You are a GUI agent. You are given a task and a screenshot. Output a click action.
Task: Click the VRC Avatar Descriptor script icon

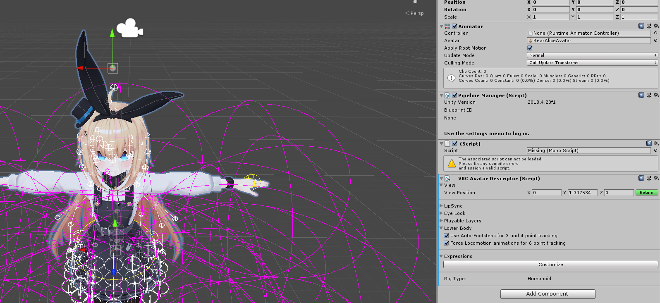[447, 179]
